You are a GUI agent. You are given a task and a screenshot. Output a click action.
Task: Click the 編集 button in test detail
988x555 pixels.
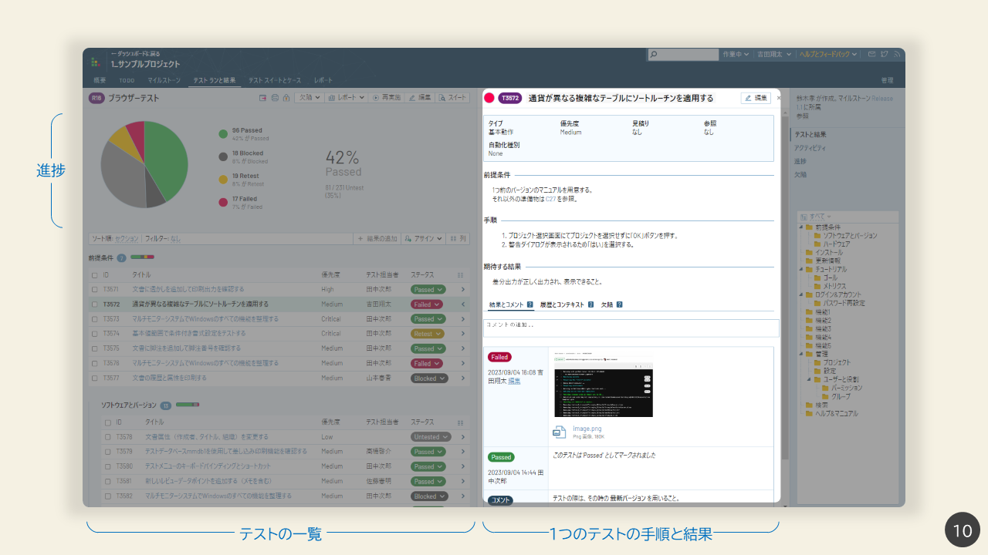click(x=756, y=98)
